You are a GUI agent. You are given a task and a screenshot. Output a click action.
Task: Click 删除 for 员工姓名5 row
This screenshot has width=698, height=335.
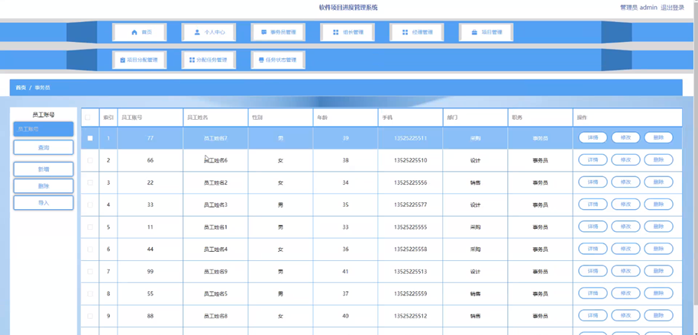coord(658,293)
